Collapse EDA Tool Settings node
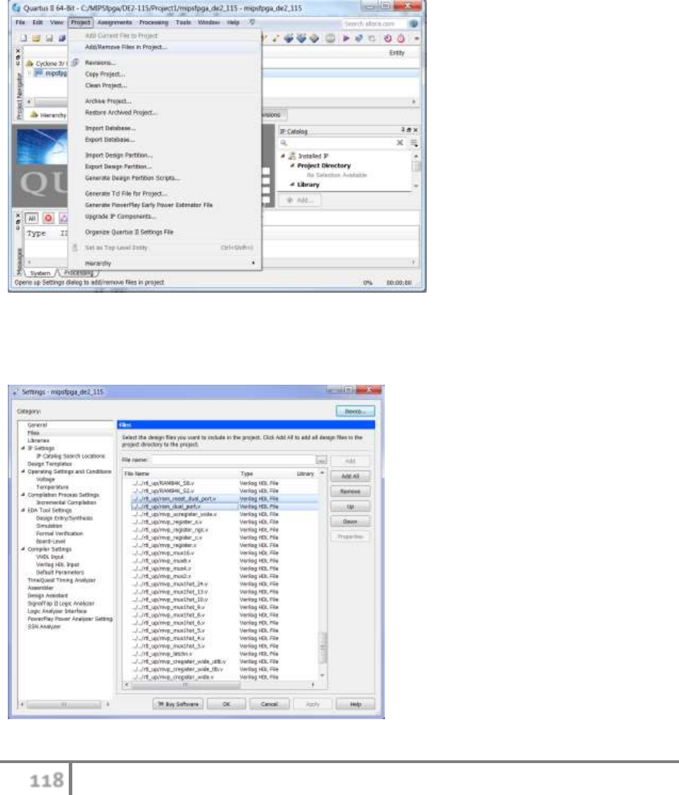The width and height of the screenshot is (679, 795). [23, 510]
